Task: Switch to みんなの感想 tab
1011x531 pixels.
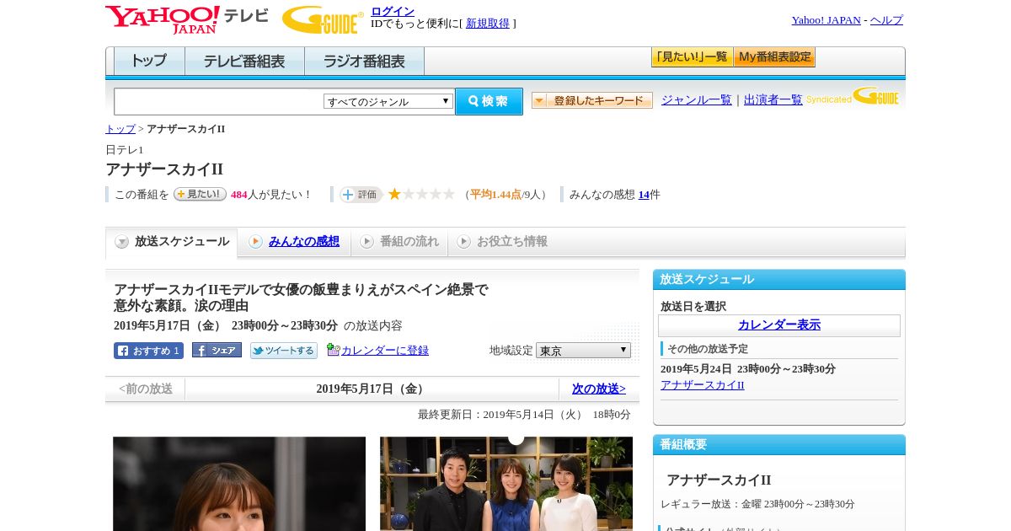Action: [x=294, y=242]
